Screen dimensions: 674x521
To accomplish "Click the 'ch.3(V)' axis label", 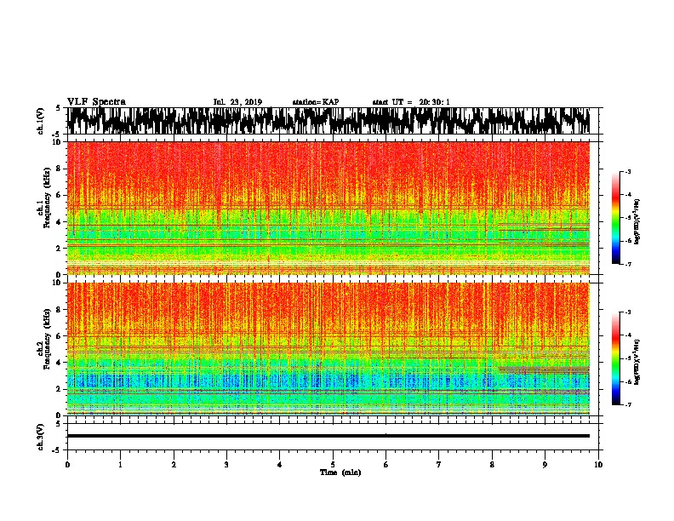I will [41, 437].
